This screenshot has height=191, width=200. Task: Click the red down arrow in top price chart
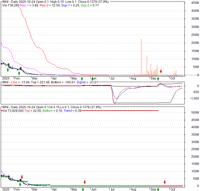(161, 71)
